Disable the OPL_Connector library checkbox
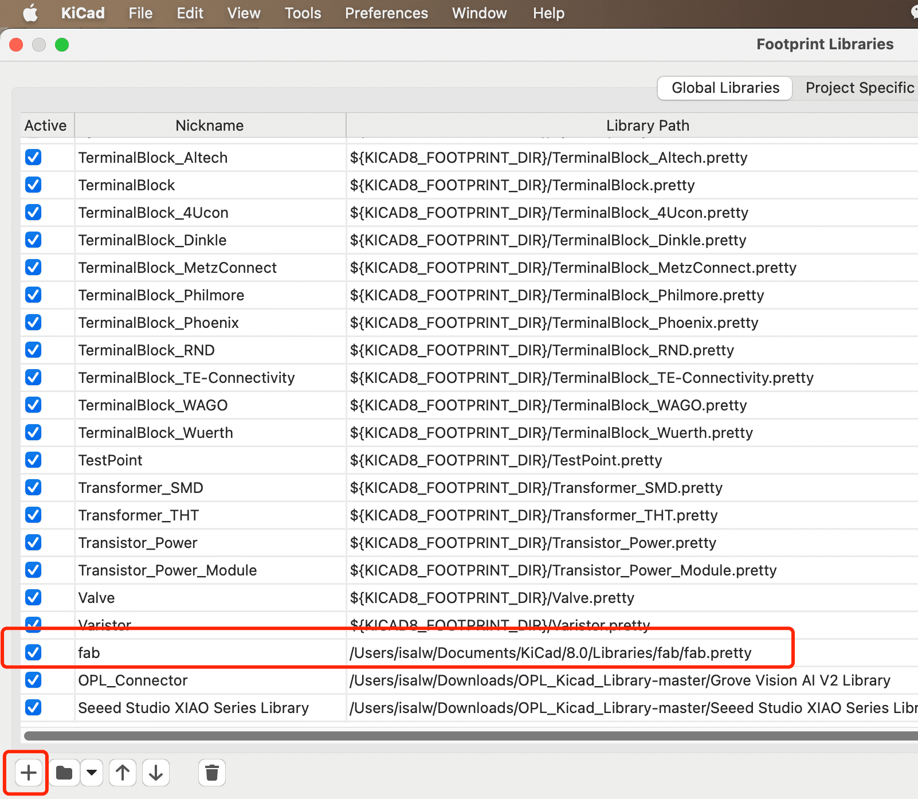Screen dimensions: 918x799 click(33, 680)
